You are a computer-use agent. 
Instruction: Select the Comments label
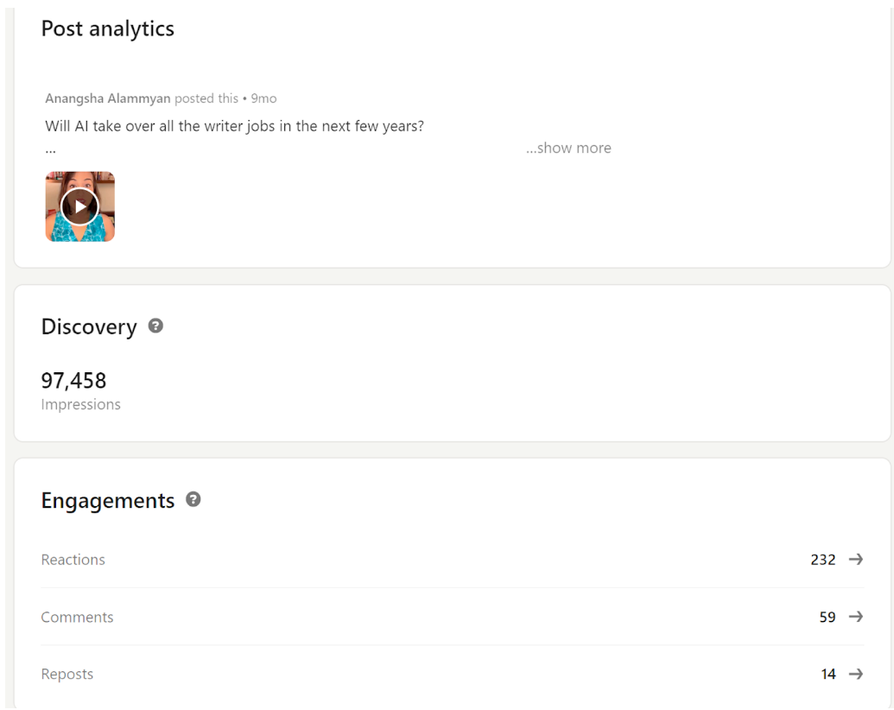pos(78,618)
